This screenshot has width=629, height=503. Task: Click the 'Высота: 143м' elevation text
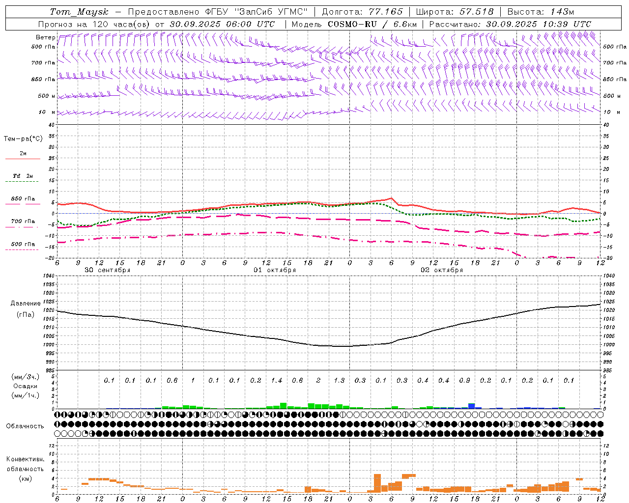tap(541, 12)
